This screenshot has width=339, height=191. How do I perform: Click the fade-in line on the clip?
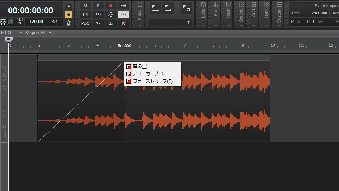point(81,101)
